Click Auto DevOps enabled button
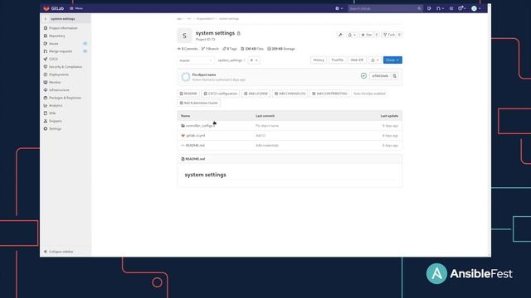This screenshot has height=298, width=531. [369, 94]
